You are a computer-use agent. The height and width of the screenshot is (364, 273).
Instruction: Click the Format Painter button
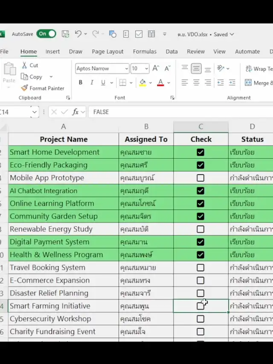(x=43, y=88)
